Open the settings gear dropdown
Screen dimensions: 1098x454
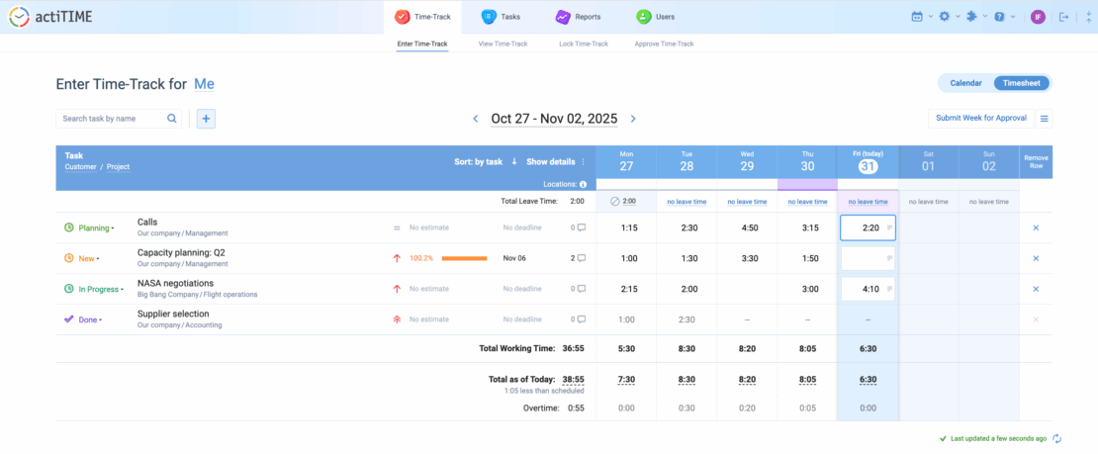tap(949, 17)
